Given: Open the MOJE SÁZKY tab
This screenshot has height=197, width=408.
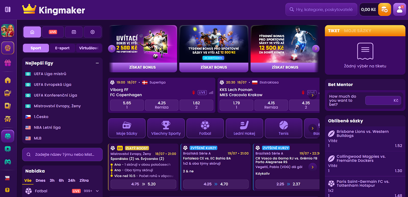Looking at the screenshot, I should point(357,31).
